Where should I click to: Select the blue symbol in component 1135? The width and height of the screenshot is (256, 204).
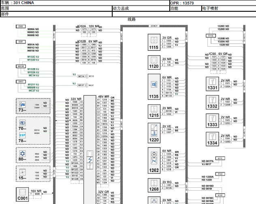[154, 84]
